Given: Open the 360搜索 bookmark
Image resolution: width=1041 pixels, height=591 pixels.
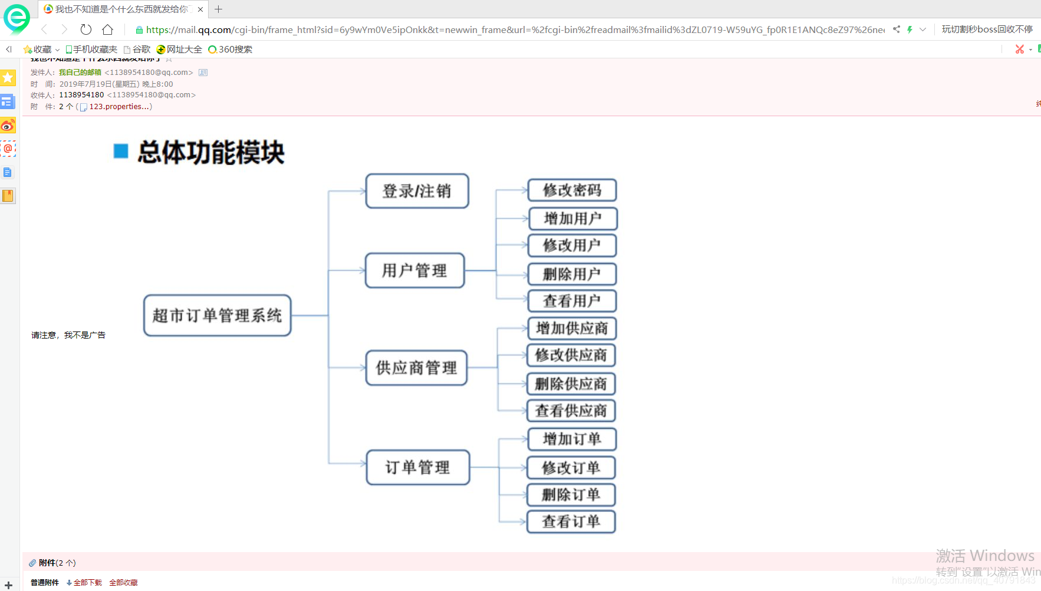Looking at the screenshot, I should pos(230,50).
